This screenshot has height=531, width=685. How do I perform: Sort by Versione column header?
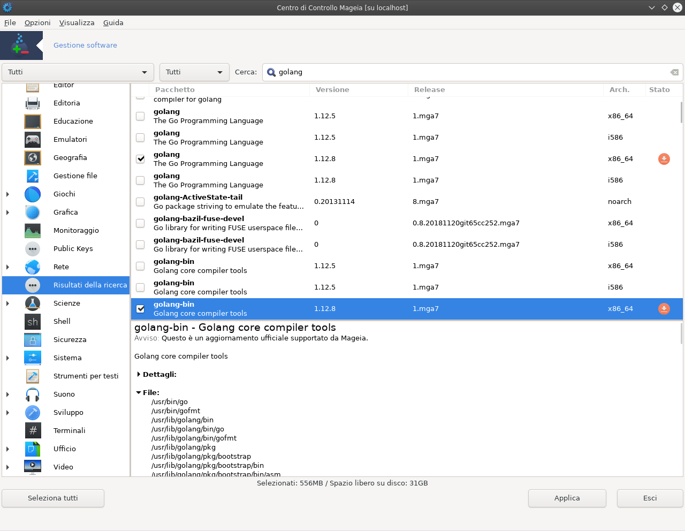point(359,90)
